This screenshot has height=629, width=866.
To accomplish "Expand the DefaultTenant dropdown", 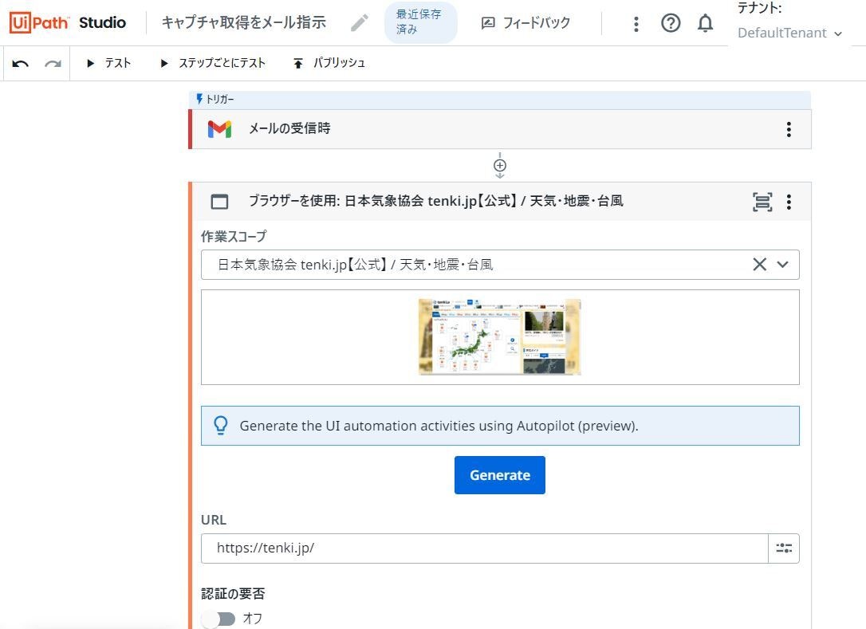I will pos(789,33).
